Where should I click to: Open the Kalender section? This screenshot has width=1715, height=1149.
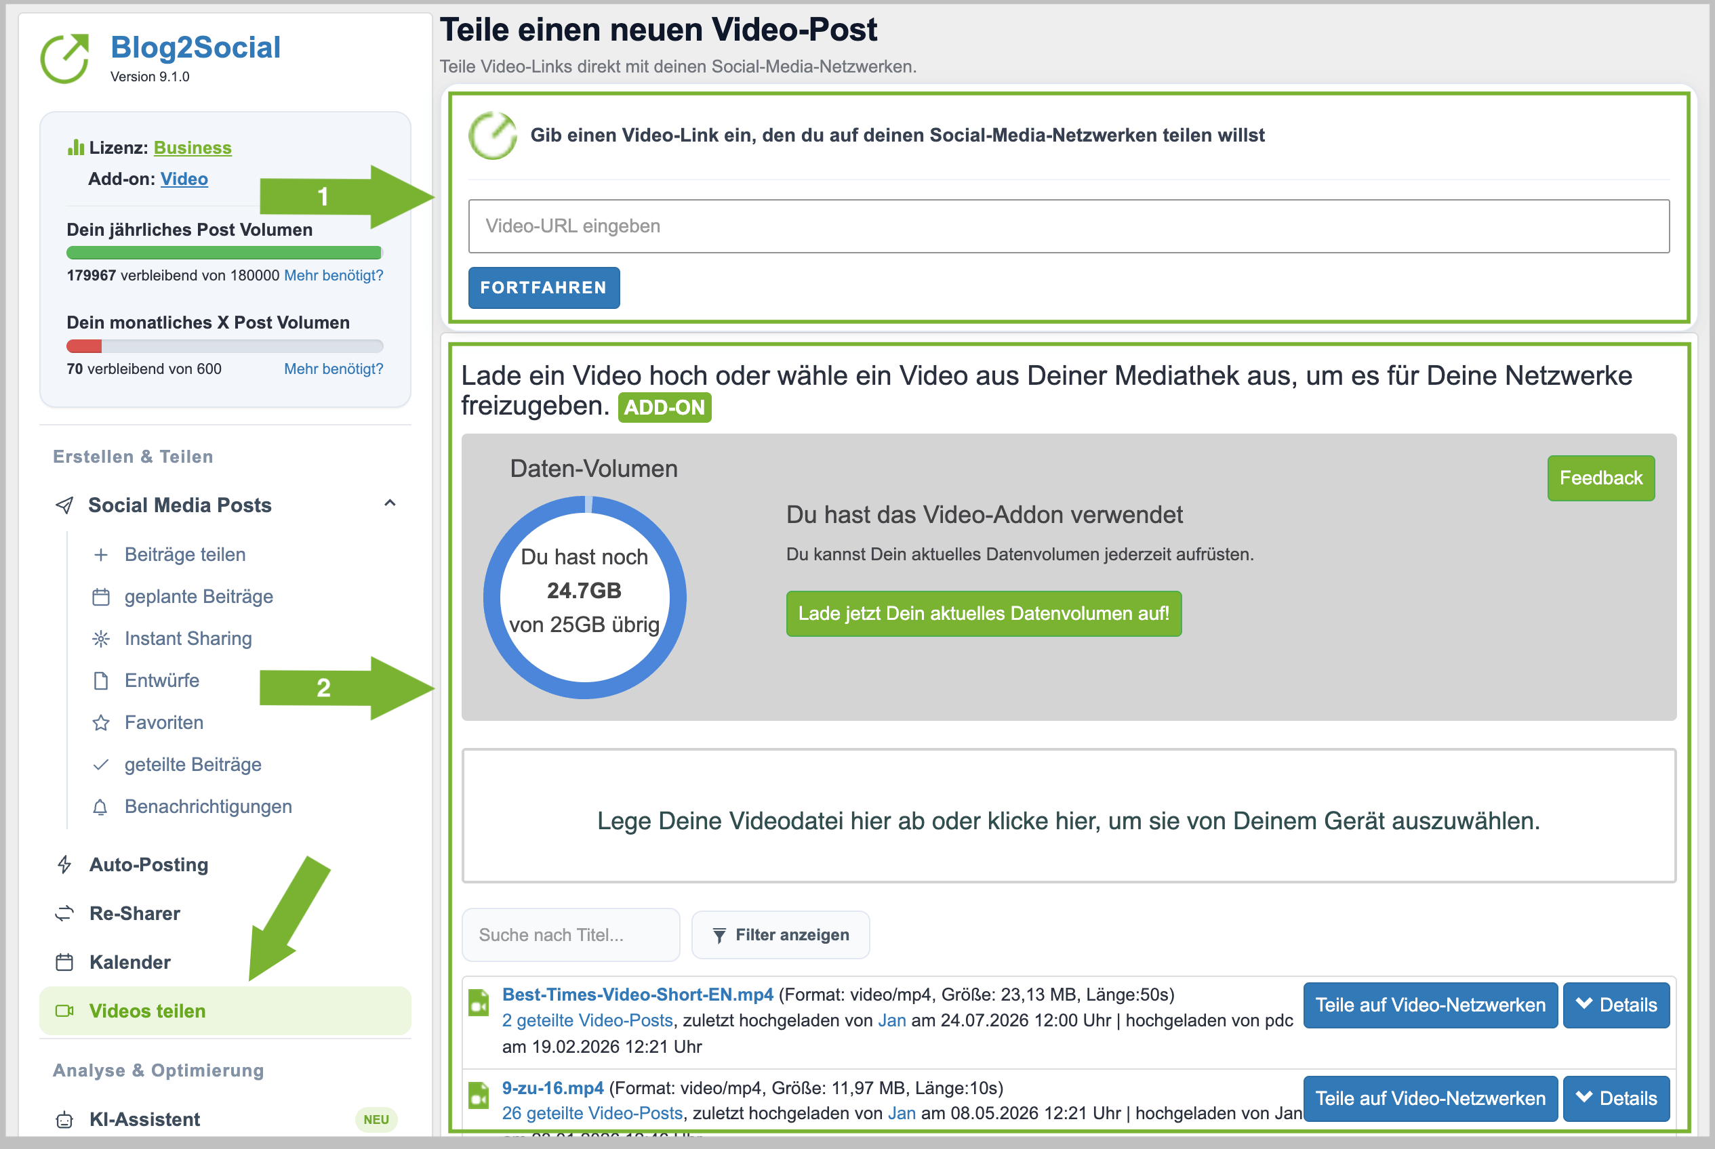(129, 962)
